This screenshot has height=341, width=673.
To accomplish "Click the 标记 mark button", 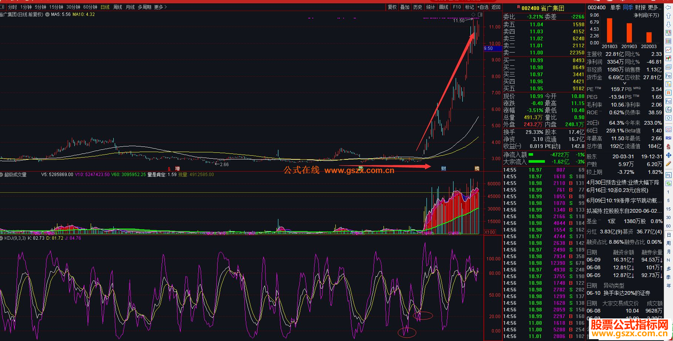I will [469, 7].
